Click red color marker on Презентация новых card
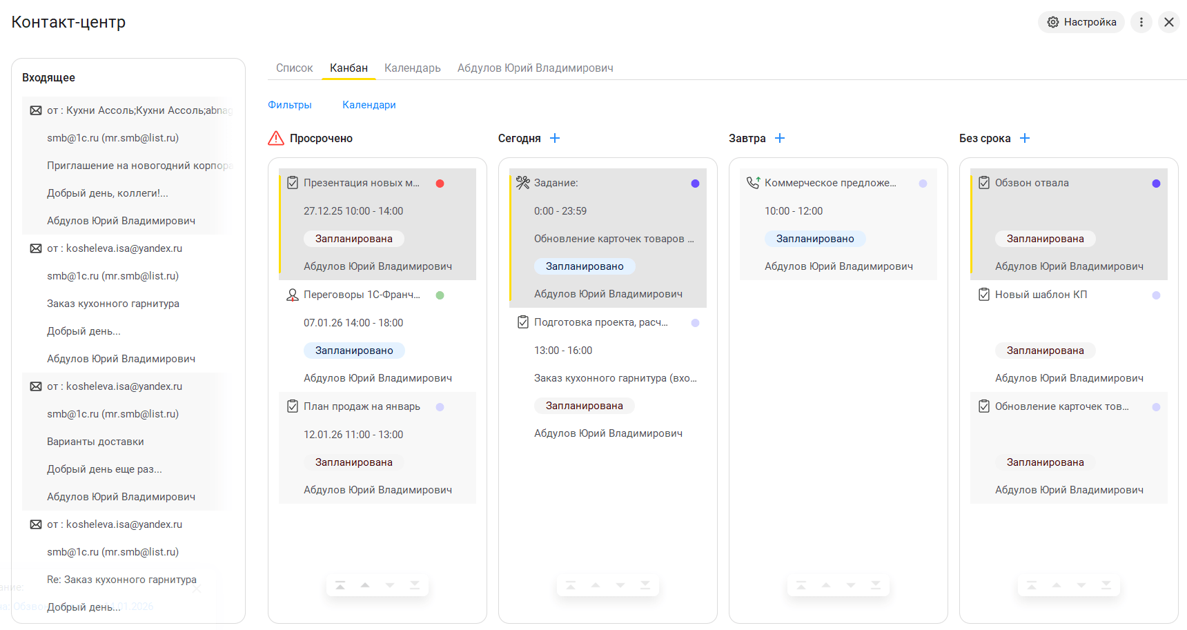 pos(440,184)
